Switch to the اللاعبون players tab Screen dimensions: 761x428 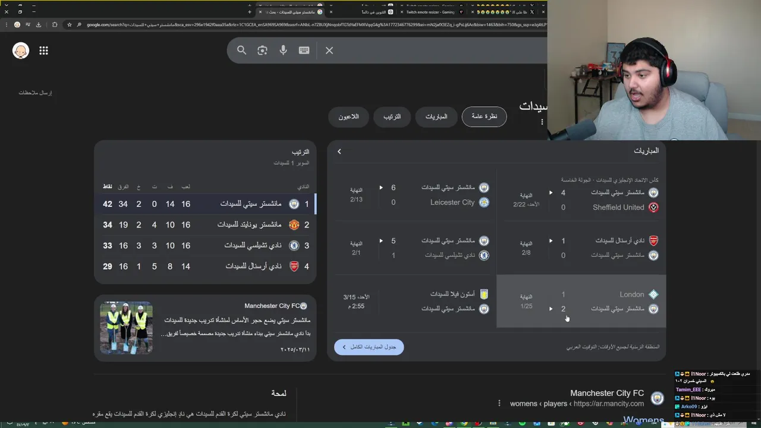pyautogui.click(x=348, y=117)
